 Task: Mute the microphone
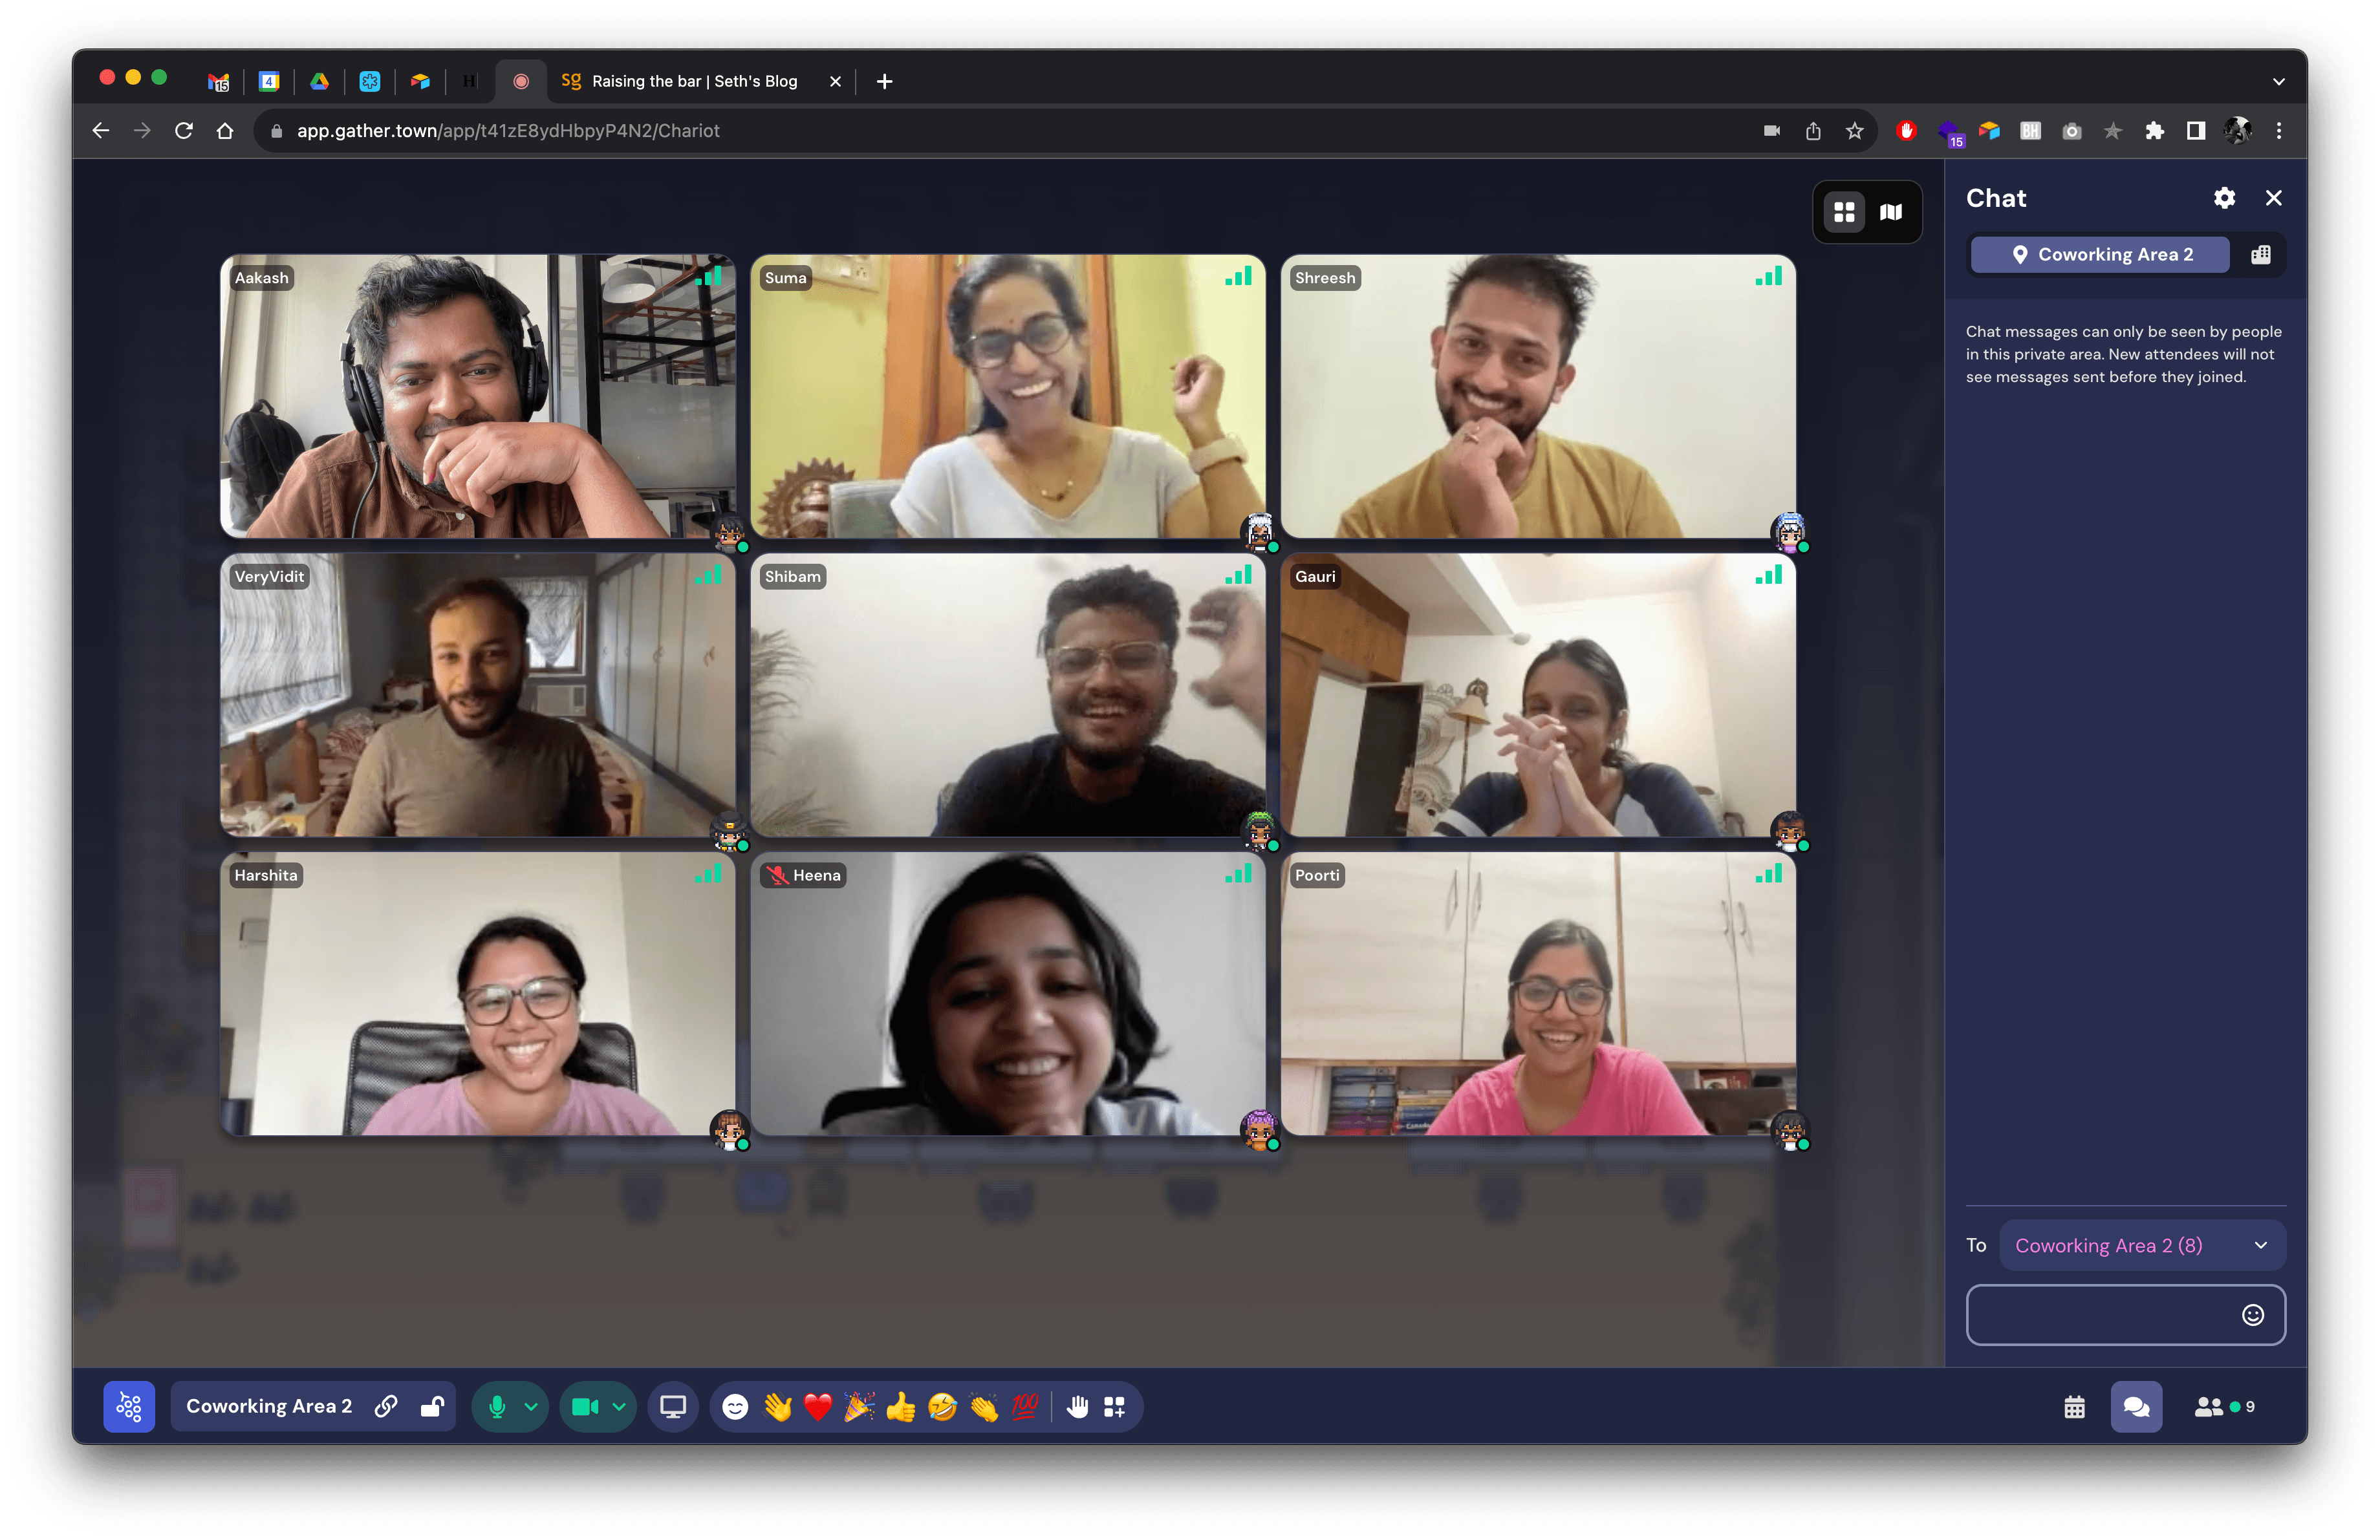tap(497, 1406)
